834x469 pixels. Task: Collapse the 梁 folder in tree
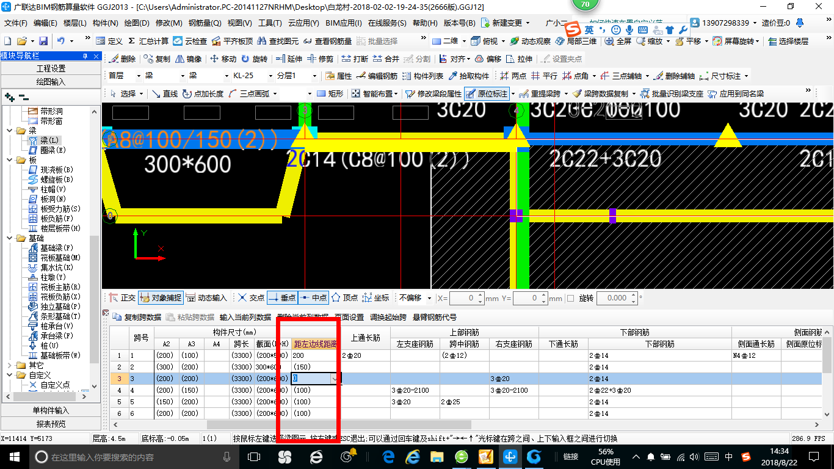point(9,131)
